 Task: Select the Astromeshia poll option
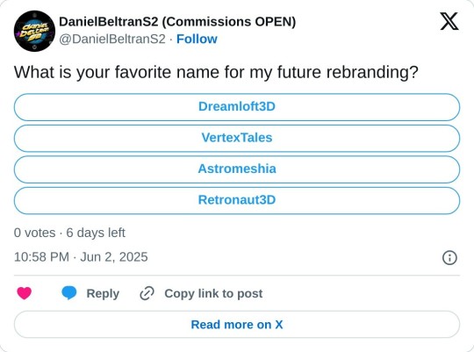(237, 169)
